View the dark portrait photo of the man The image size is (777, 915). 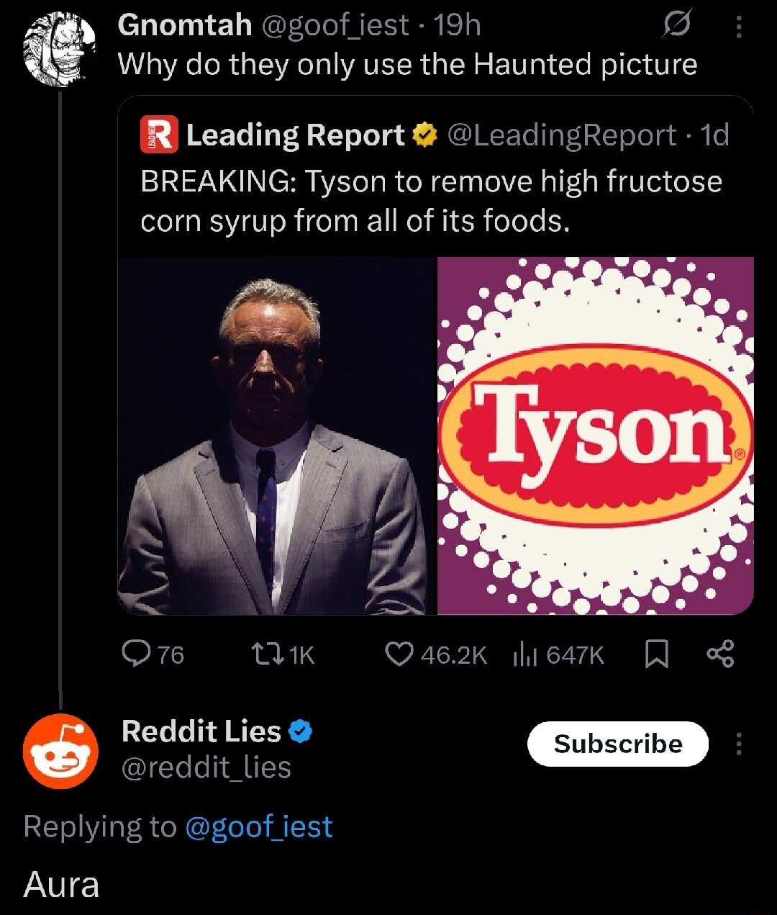[x=277, y=436]
